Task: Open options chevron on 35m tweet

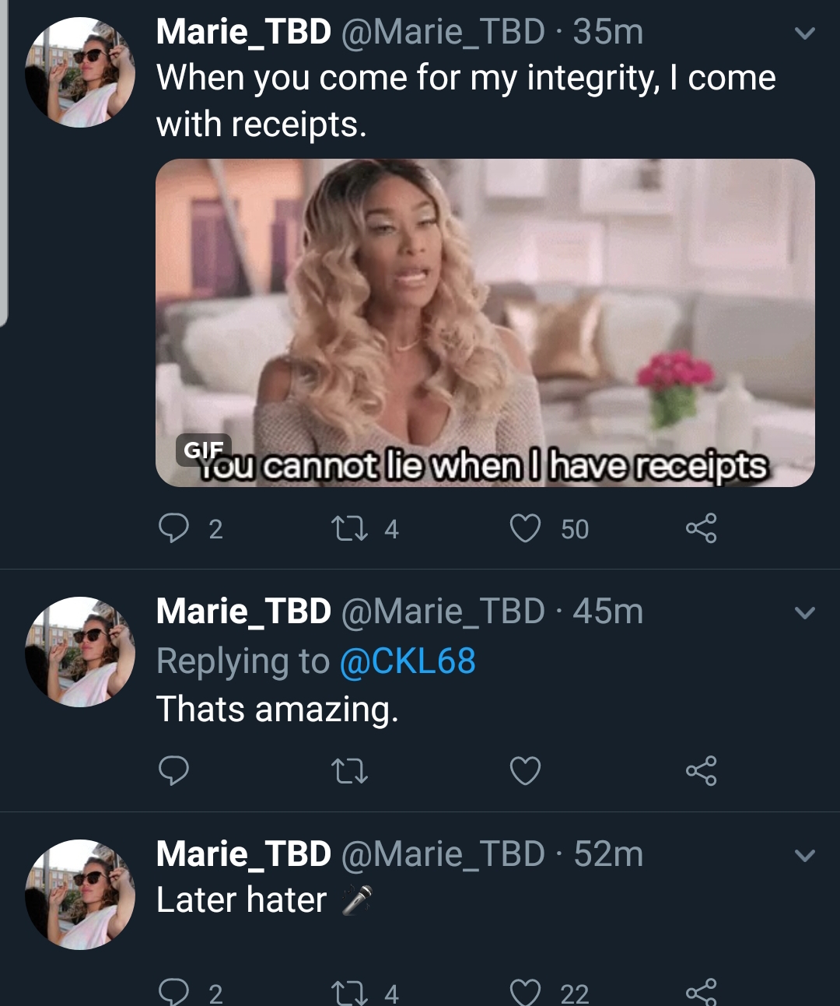Action: pyautogui.click(x=805, y=33)
